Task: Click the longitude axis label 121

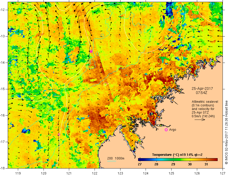Action: [69, 173]
